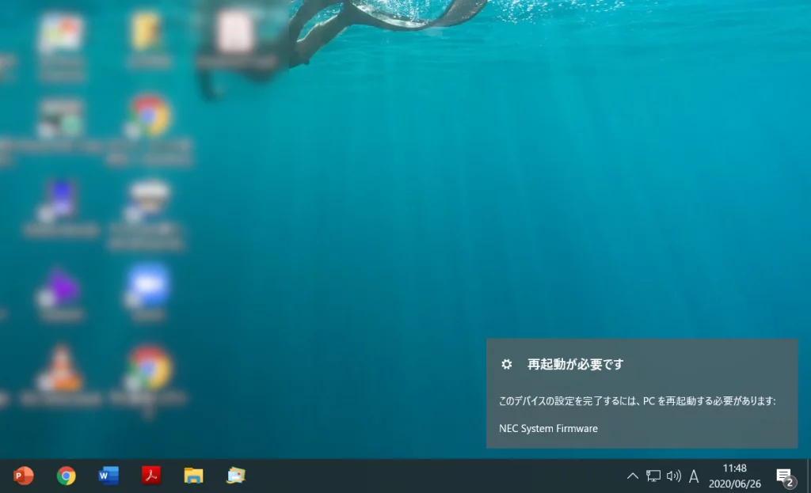Open Adobe Acrobat Reader taskbar icon
Image resolution: width=811 pixels, height=493 pixels.
(150, 476)
